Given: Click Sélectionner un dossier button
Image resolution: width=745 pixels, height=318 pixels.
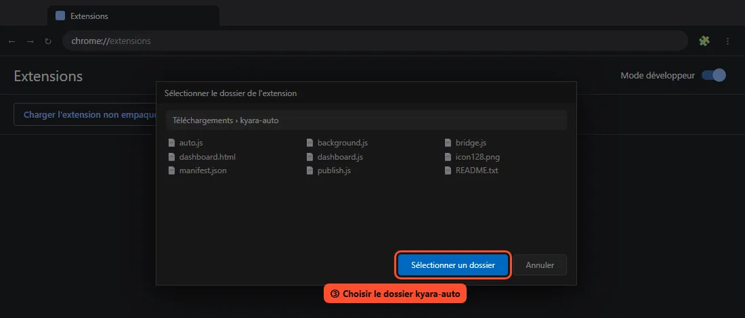Looking at the screenshot, I should click(453, 265).
